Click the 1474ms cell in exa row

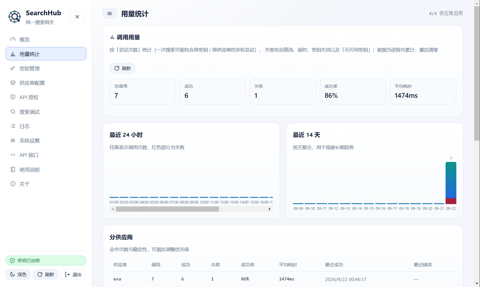pyautogui.click(x=287, y=279)
